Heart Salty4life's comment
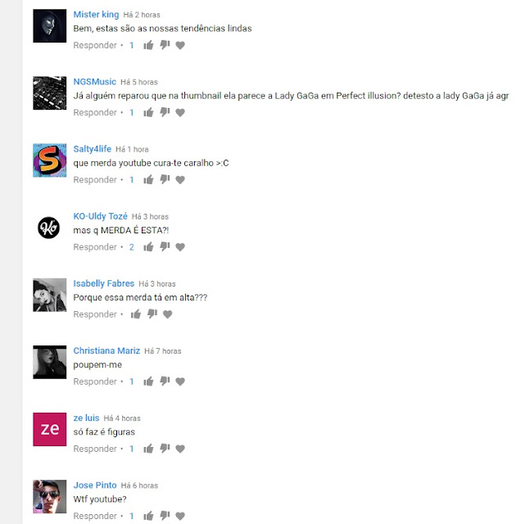The height and width of the screenshot is (524, 521). point(180,180)
